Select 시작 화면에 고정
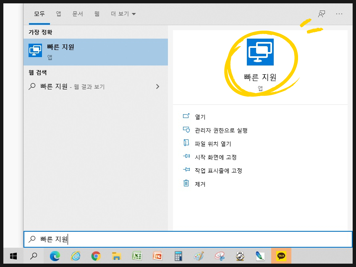This screenshot has height=267, width=356. 216,157
